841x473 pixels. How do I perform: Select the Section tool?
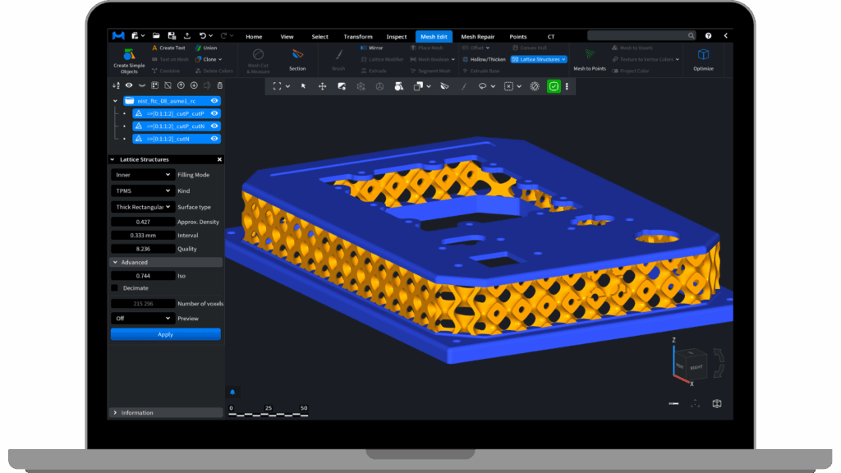pos(297,55)
